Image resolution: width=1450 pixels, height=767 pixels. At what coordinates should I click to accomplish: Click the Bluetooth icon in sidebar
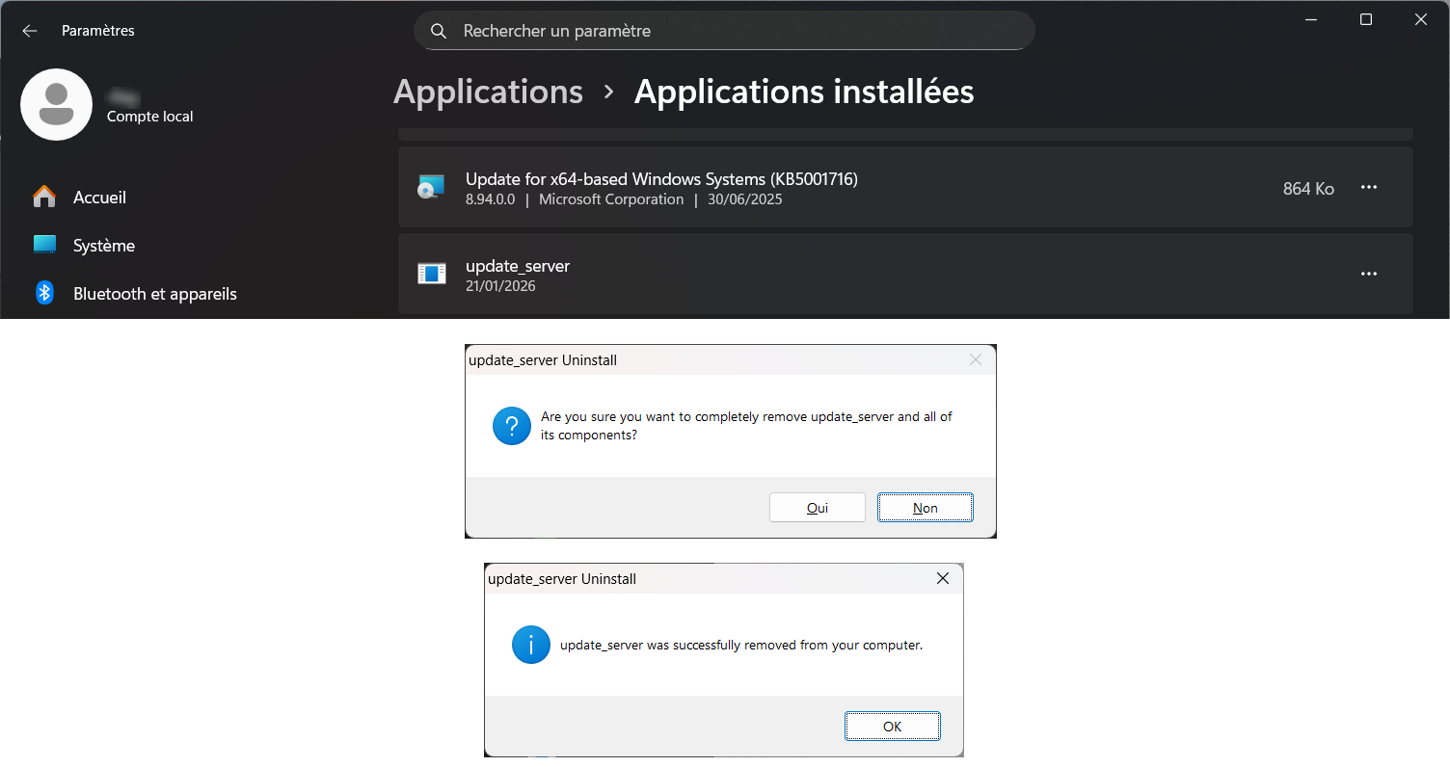tap(44, 293)
